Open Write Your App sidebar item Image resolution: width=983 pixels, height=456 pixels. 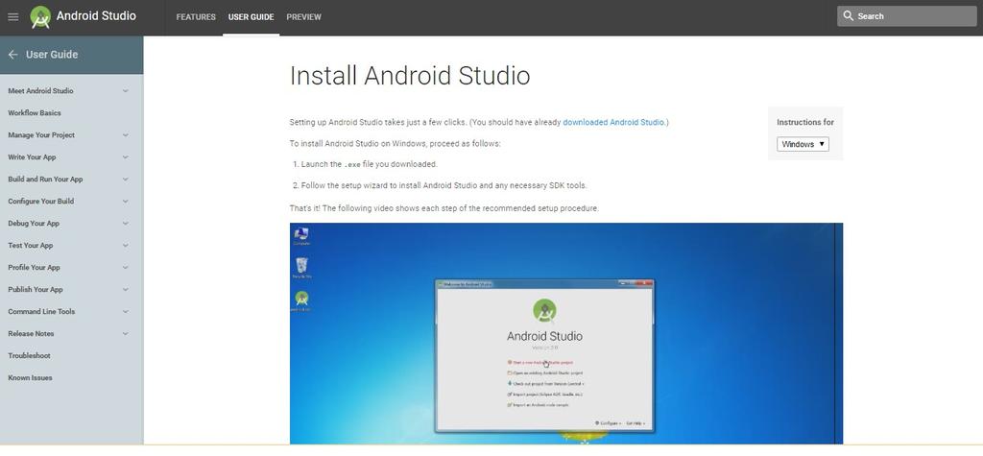[32, 157]
